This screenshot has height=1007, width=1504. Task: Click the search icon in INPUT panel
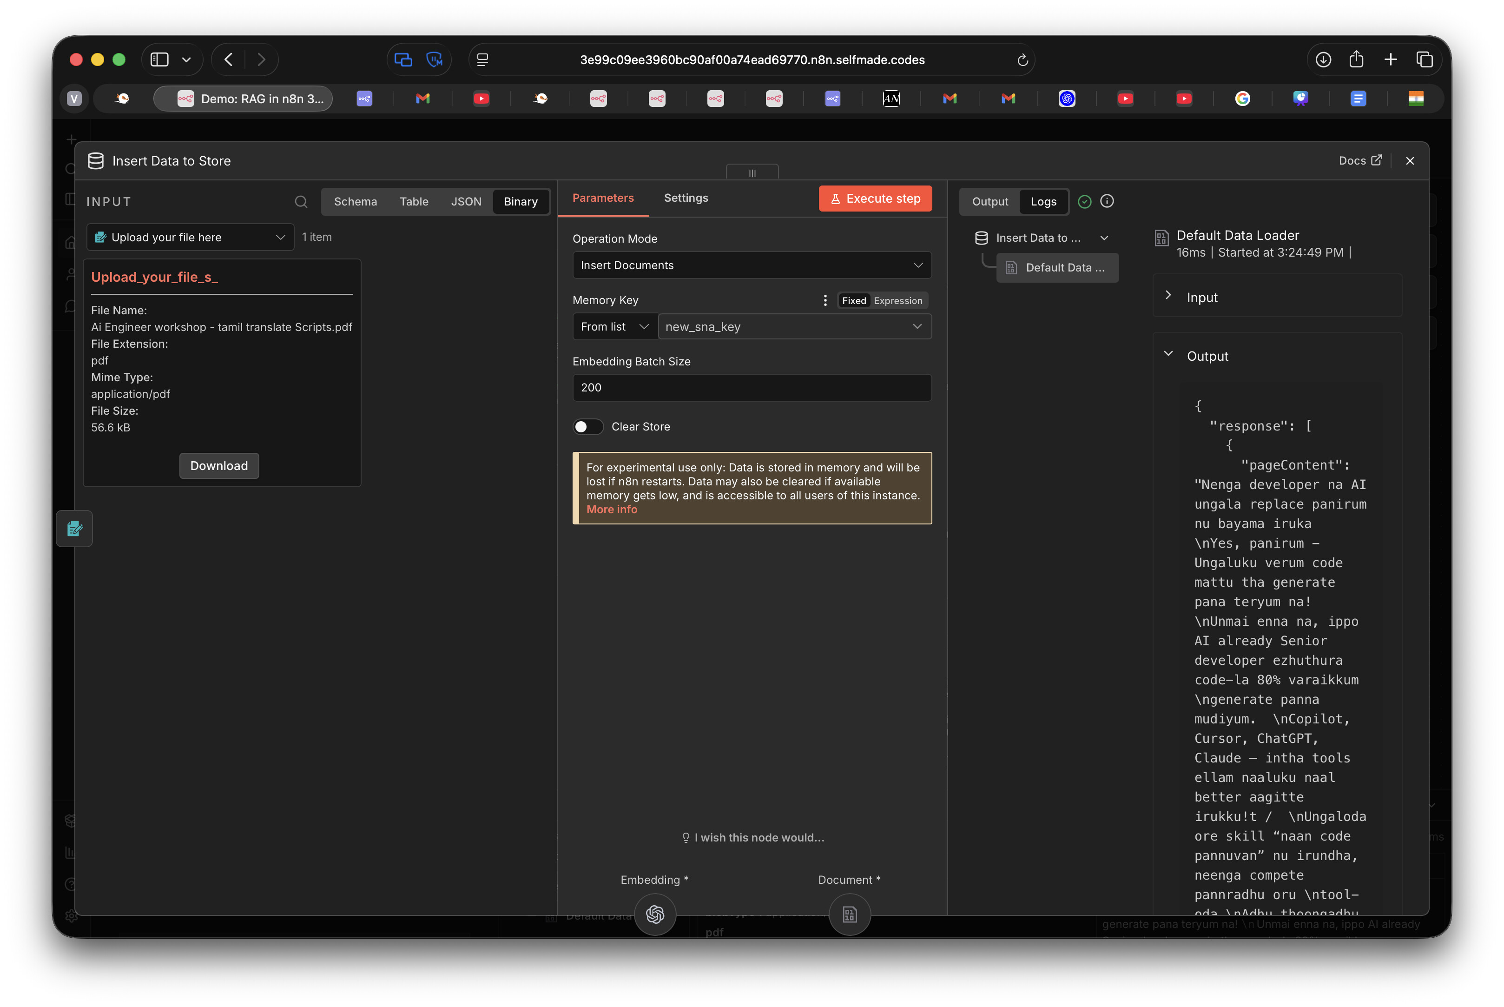[x=300, y=202]
